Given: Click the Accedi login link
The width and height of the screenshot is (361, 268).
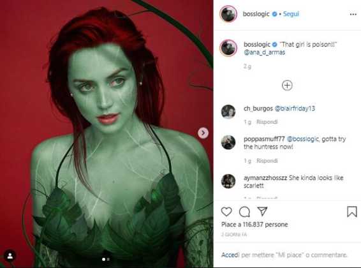Looking at the screenshot, I should (230, 255).
